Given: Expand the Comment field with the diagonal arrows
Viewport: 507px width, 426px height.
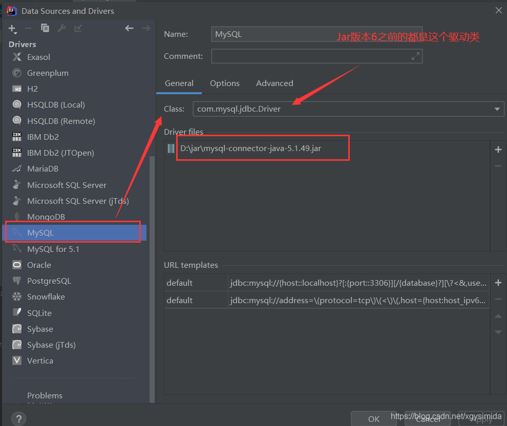Looking at the screenshot, I should click(416, 56).
